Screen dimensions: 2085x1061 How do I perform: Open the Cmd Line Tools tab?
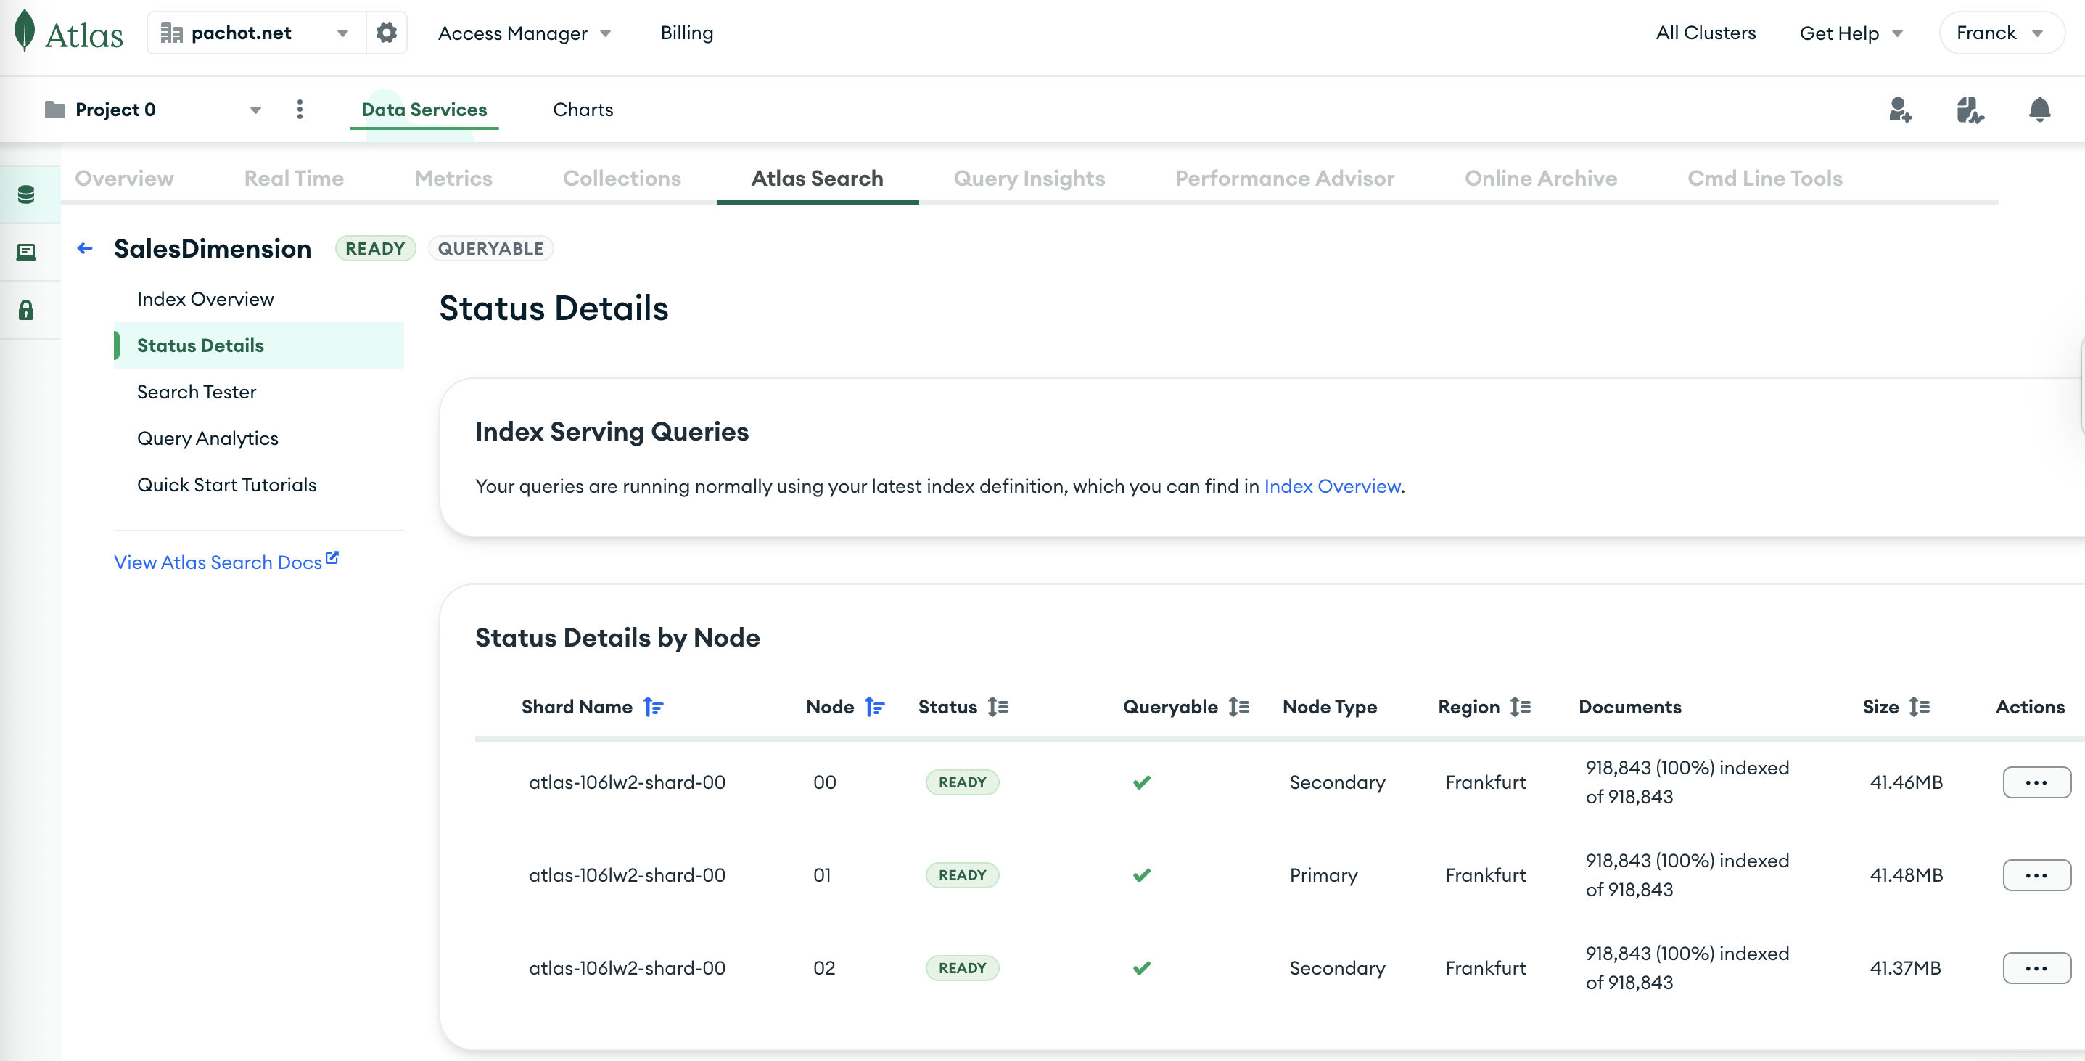[1764, 179]
